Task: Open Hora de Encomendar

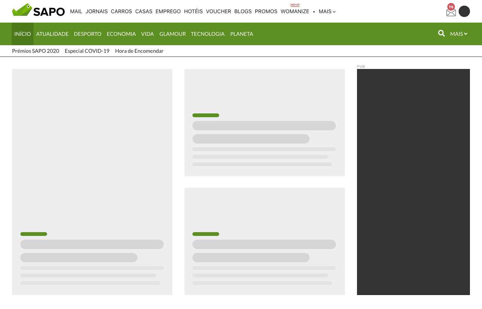Action: [x=139, y=50]
